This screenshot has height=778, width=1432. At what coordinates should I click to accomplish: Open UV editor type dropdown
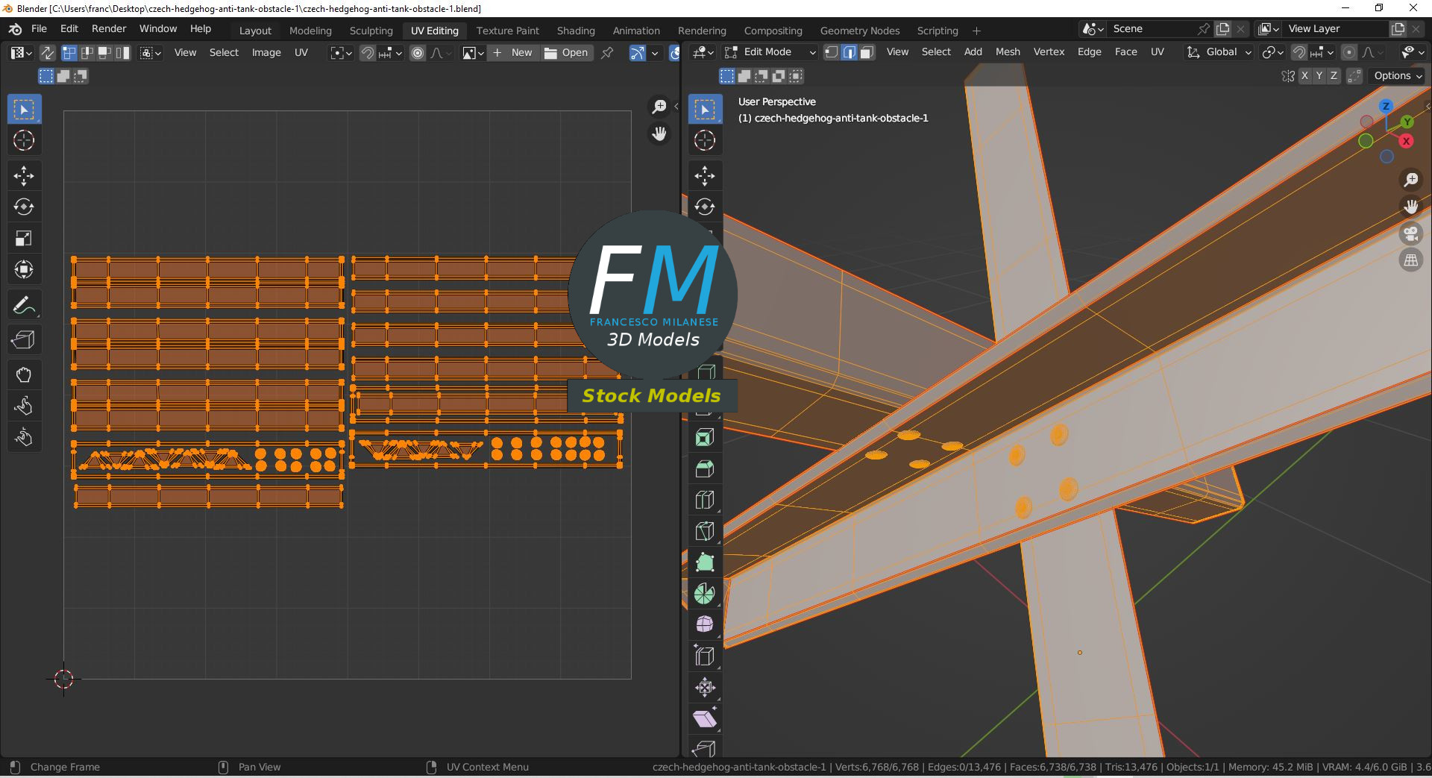click(x=20, y=53)
